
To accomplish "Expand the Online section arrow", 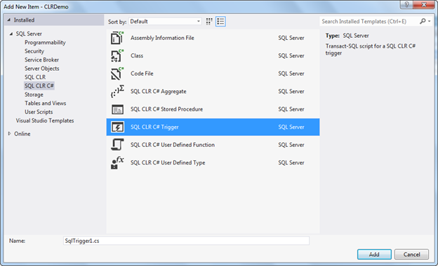I will (x=10, y=134).
